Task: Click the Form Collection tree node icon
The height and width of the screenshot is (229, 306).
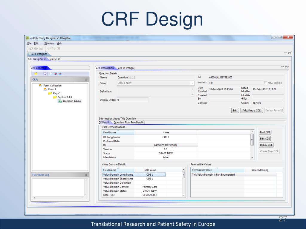Action: click(40, 86)
